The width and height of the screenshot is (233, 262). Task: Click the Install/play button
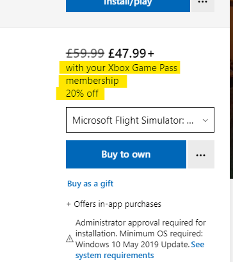coord(128,6)
